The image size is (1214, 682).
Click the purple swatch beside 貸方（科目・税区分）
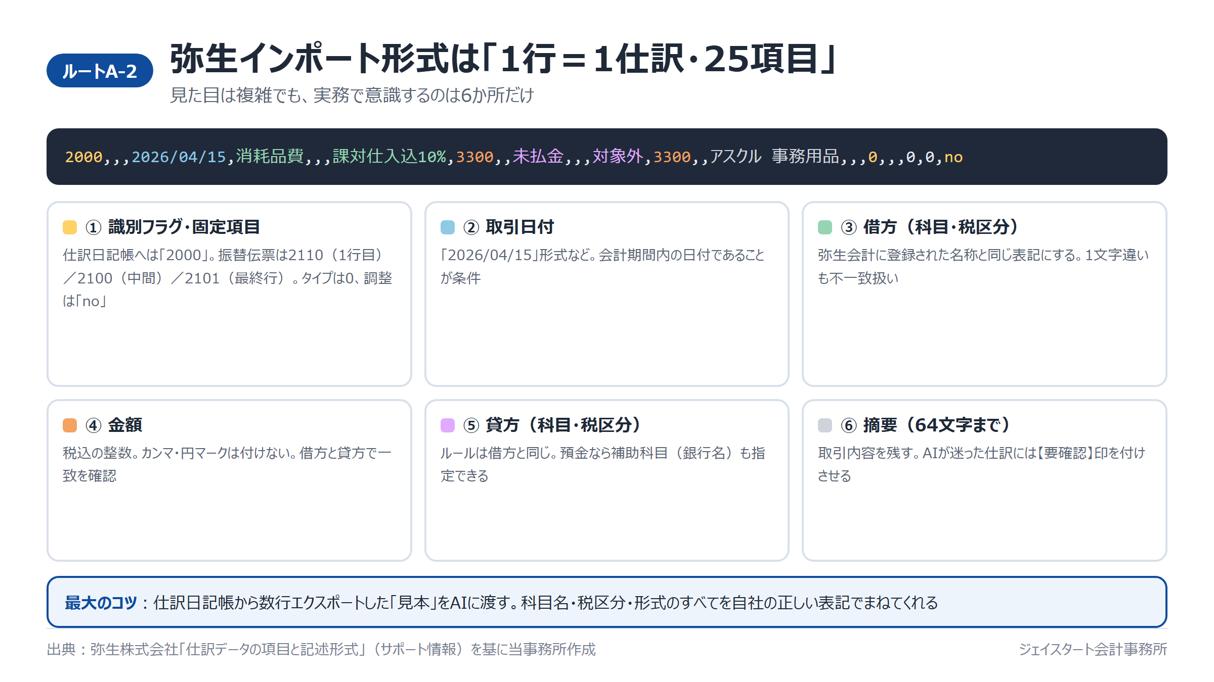pos(448,425)
